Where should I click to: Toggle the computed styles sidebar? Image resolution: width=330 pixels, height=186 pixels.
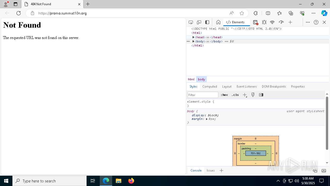tap(261, 95)
